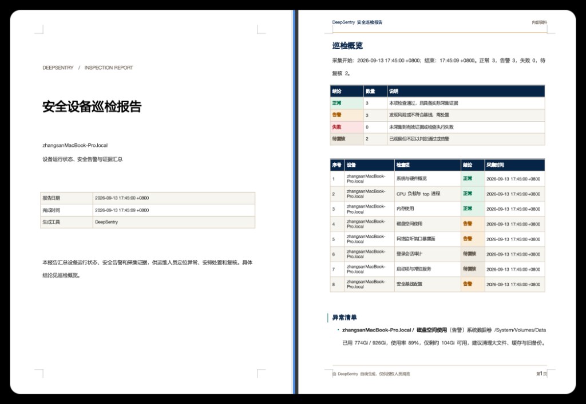Click the "异常清单" section heading
The image size is (586, 404).
coord(345,318)
